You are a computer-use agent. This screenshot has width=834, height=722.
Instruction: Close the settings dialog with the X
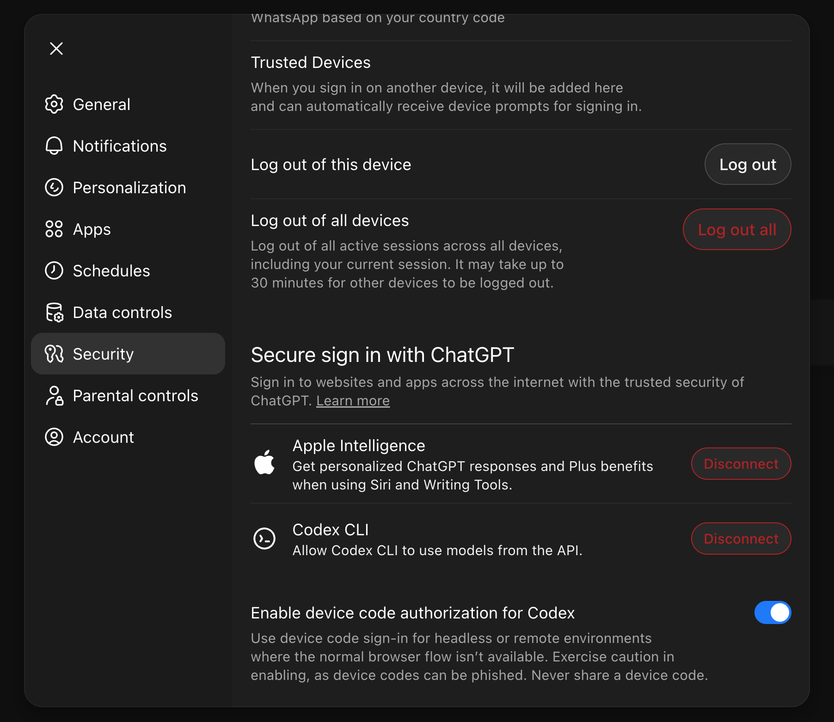point(56,48)
